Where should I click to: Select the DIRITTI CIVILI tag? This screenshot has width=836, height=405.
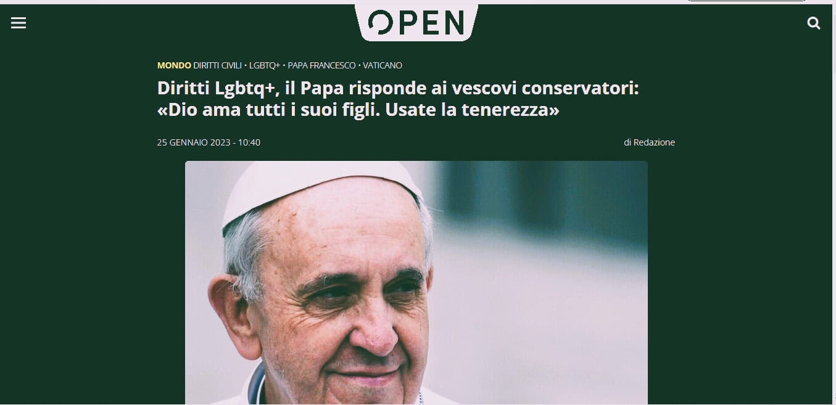(x=217, y=65)
